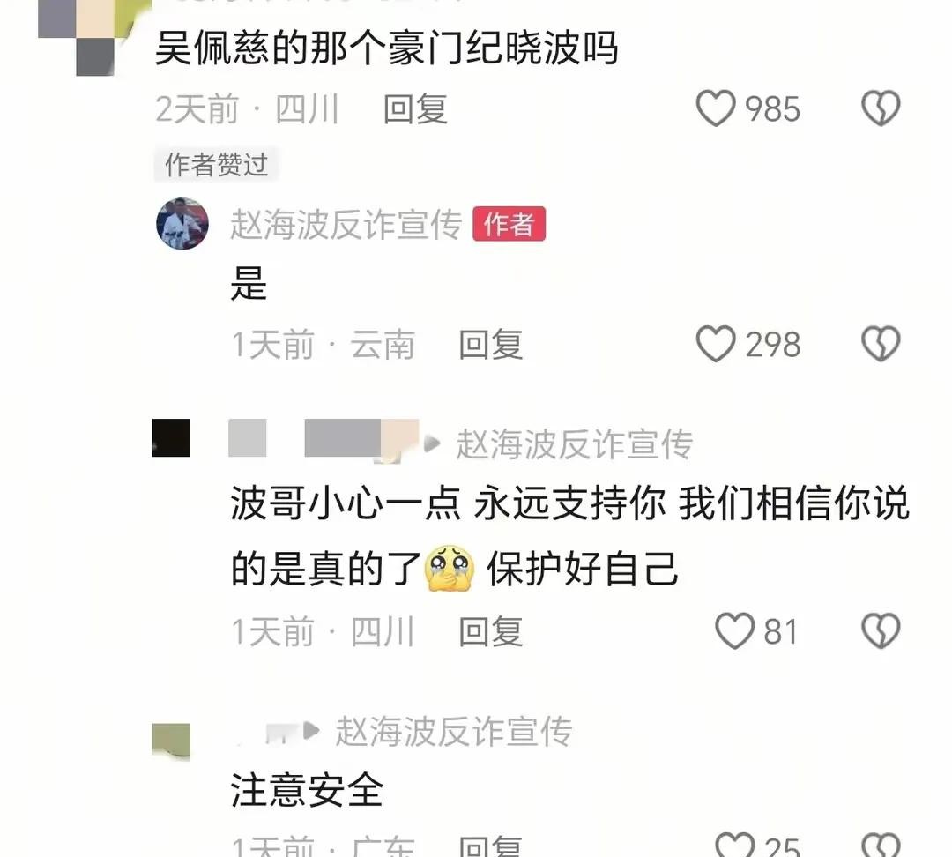Screen dimensions: 952x857
Task: Like the author's reply 是
Action: click(x=715, y=344)
